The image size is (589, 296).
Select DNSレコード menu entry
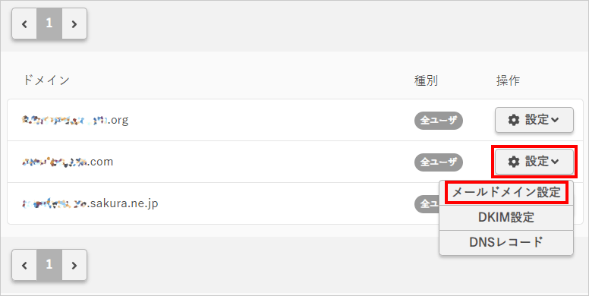point(506,243)
